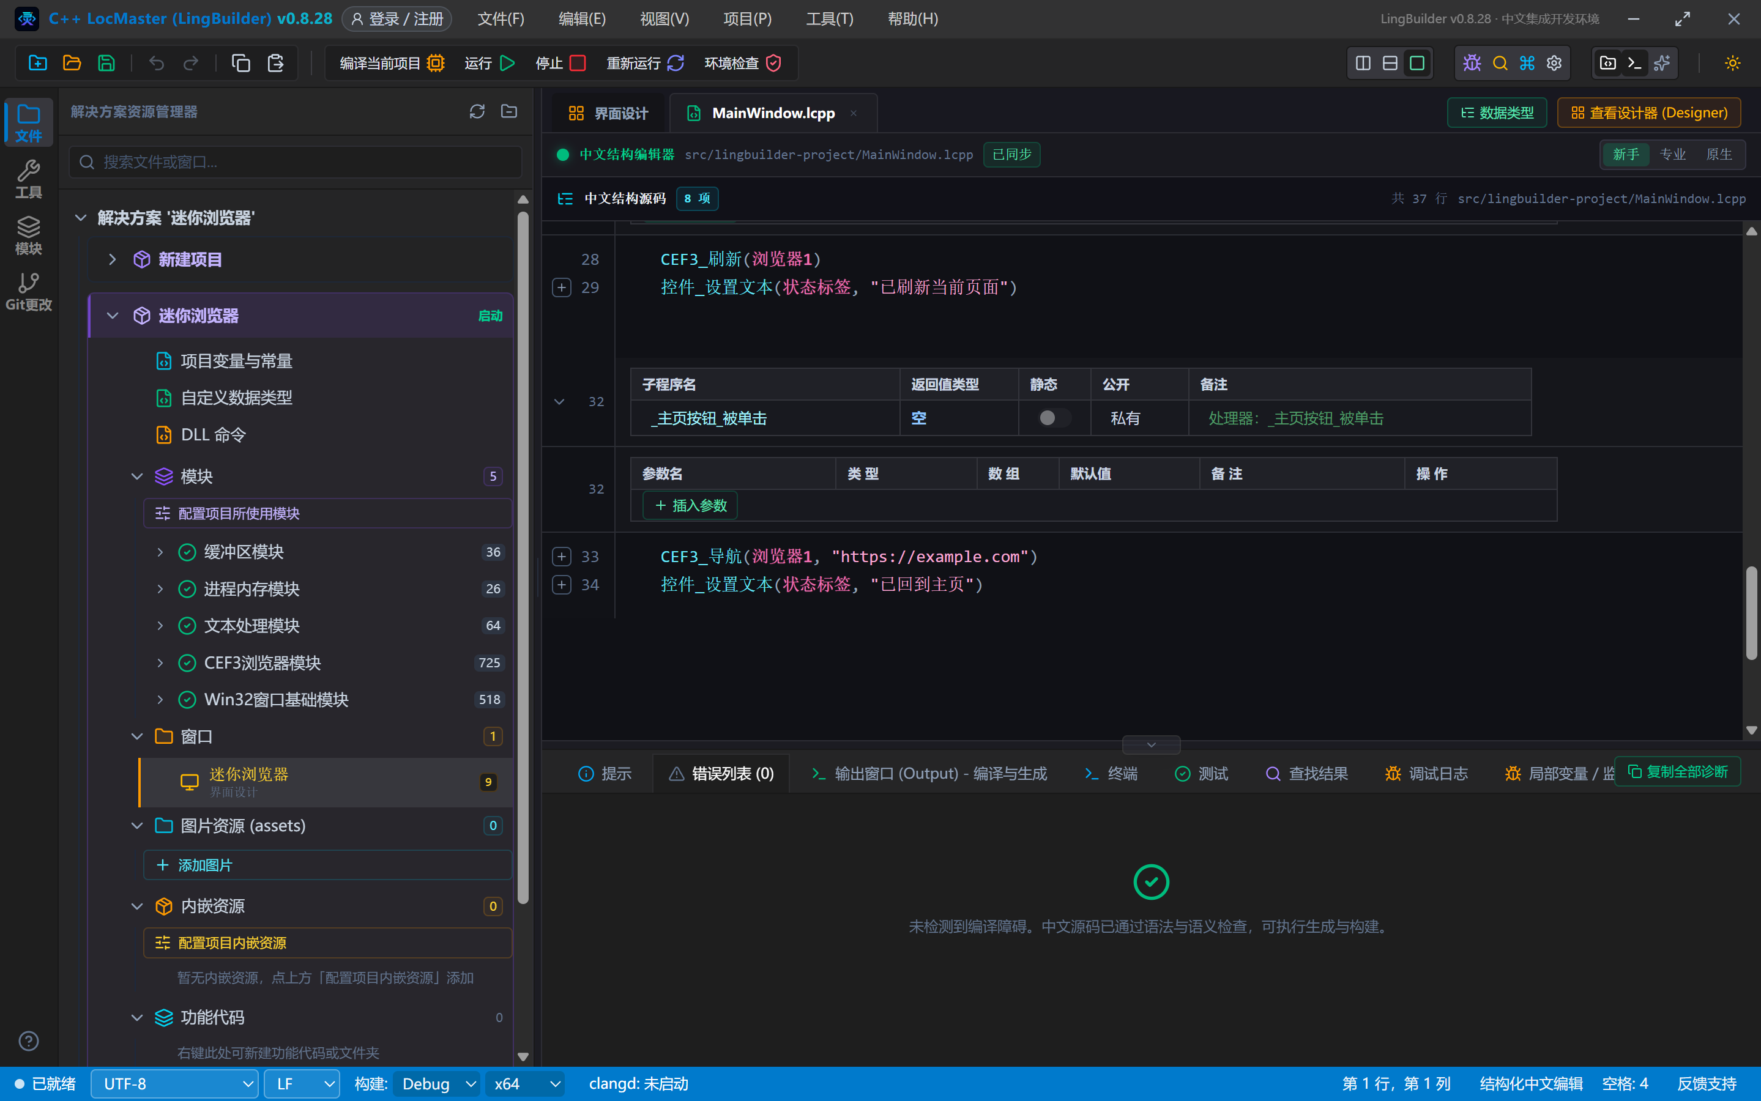Click the new project icon in toolbar
Screen dimensions: 1761x1101
coord(38,64)
